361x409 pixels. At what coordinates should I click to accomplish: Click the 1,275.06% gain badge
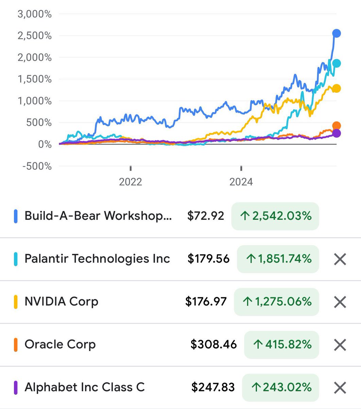click(277, 302)
